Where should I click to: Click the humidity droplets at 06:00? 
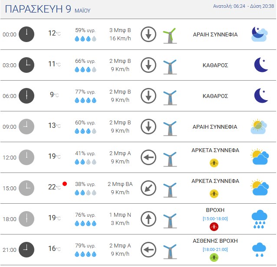pos(86,101)
